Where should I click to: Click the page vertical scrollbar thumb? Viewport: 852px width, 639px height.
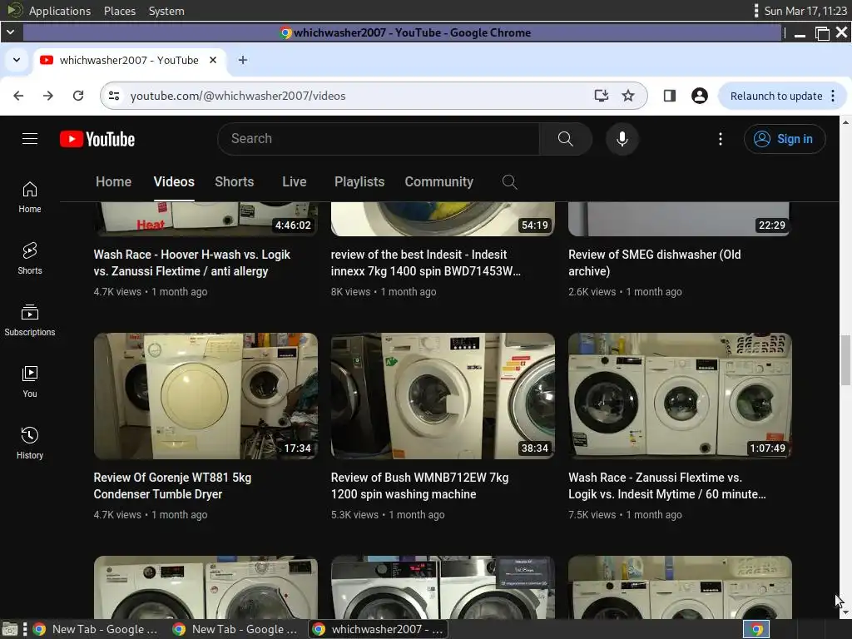point(845,359)
